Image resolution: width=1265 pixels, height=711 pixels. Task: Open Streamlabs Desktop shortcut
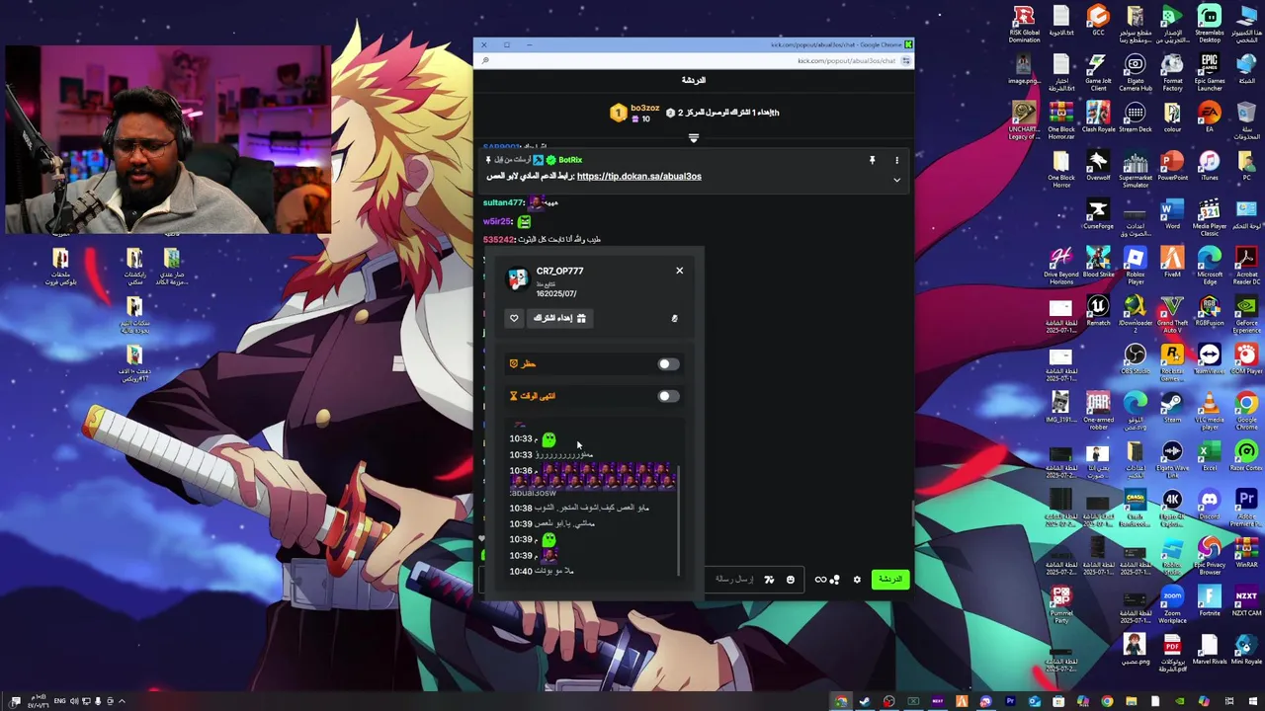tap(1210, 24)
